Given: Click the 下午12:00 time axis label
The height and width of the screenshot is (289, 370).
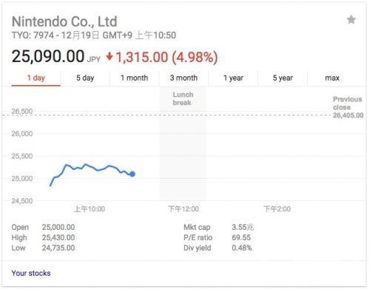Looking at the screenshot, I should pyautogui.click(x=184, y=209).
